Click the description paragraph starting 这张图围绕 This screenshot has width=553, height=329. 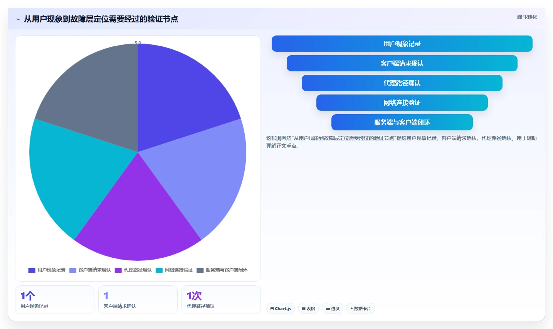point(402,142)
